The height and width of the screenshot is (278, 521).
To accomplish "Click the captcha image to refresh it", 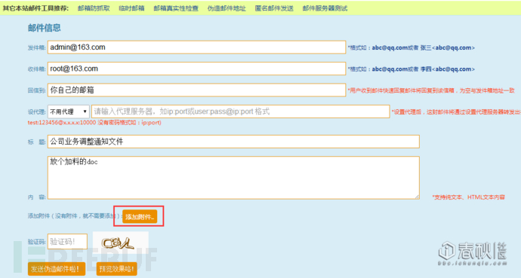I will pos(120,243).
